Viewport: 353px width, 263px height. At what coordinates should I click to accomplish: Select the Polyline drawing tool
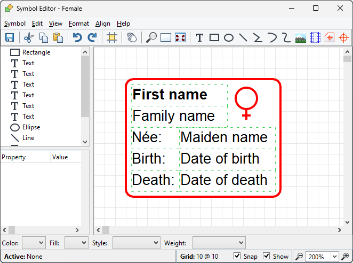point(258,38)
